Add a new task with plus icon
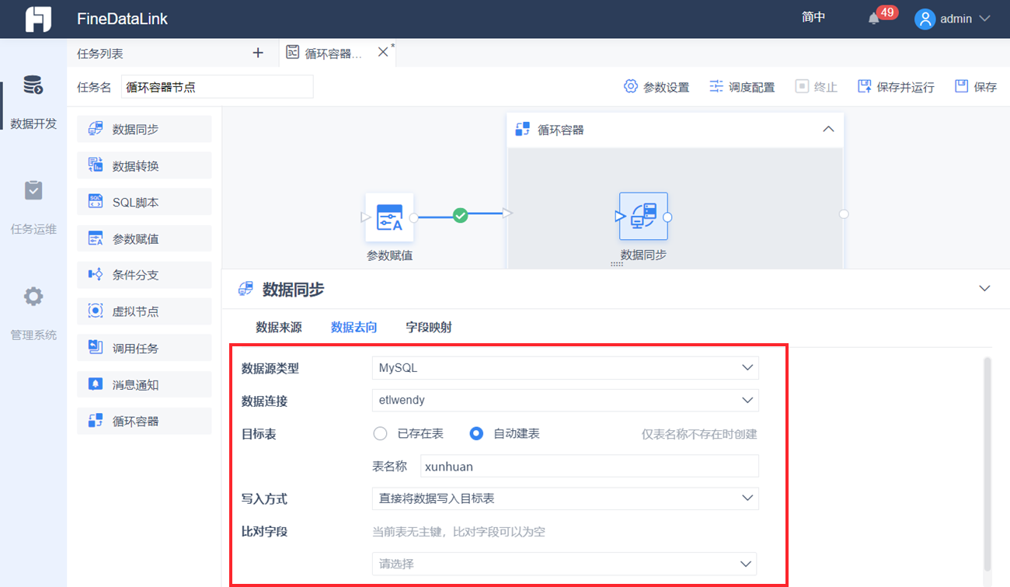Screen dimensions: 1010x587 259,53
